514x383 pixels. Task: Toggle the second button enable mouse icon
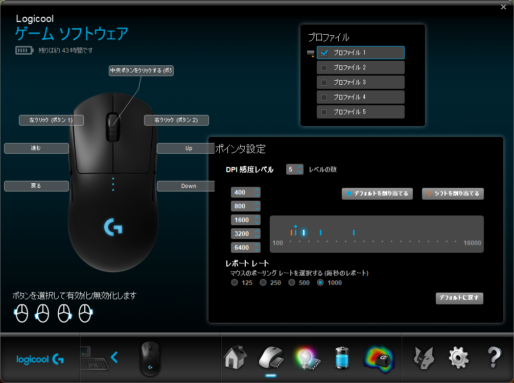click(42, 313)
